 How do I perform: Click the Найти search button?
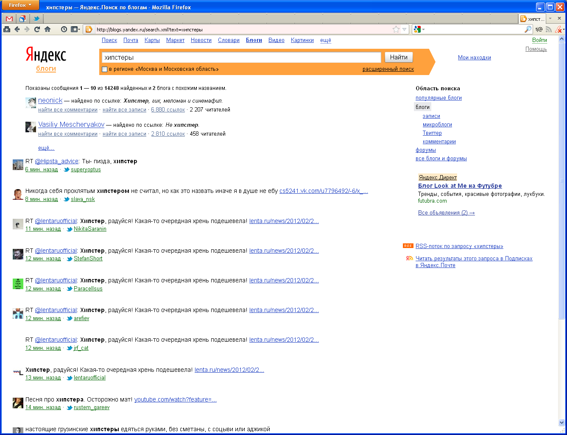[x=399, y=57]
